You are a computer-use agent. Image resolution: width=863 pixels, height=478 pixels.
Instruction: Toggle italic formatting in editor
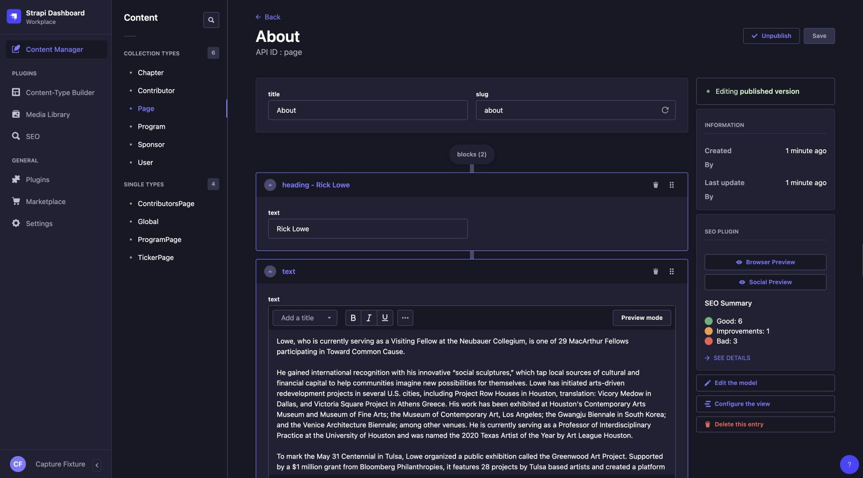369,318
